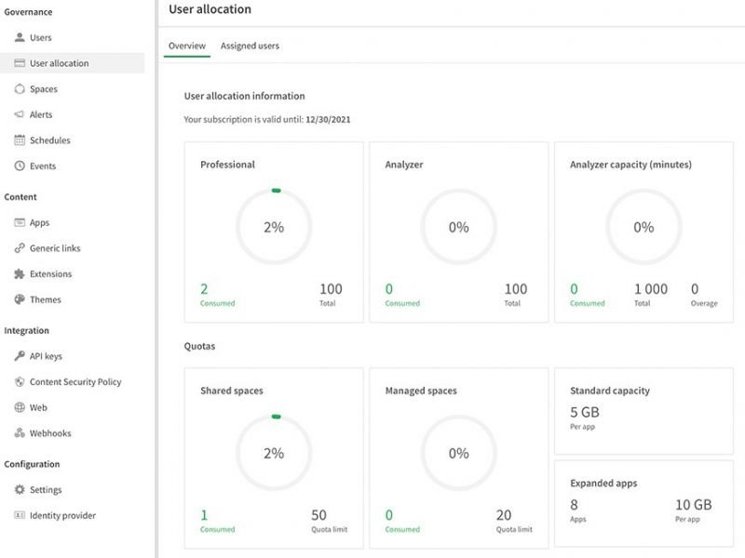The width and height of the screenshot is (745, 558).
Task: Switch to the Assigned users tab
Action: pyautogui.click(x=250, y=45)
